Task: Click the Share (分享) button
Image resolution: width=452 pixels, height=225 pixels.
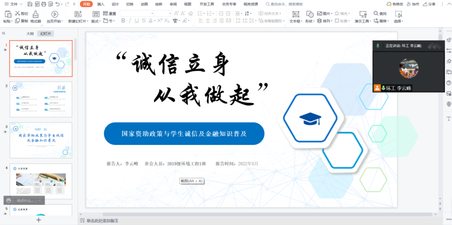Action: coord(429,4)
